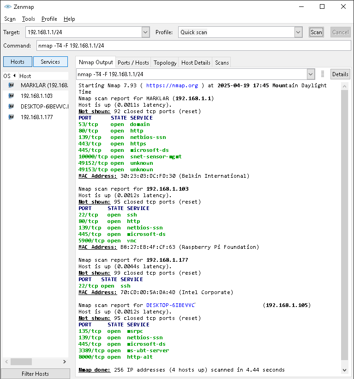Click the host list scroll right arrow
The height and width of the screenshot is (379, 354).
click(65, 361)
